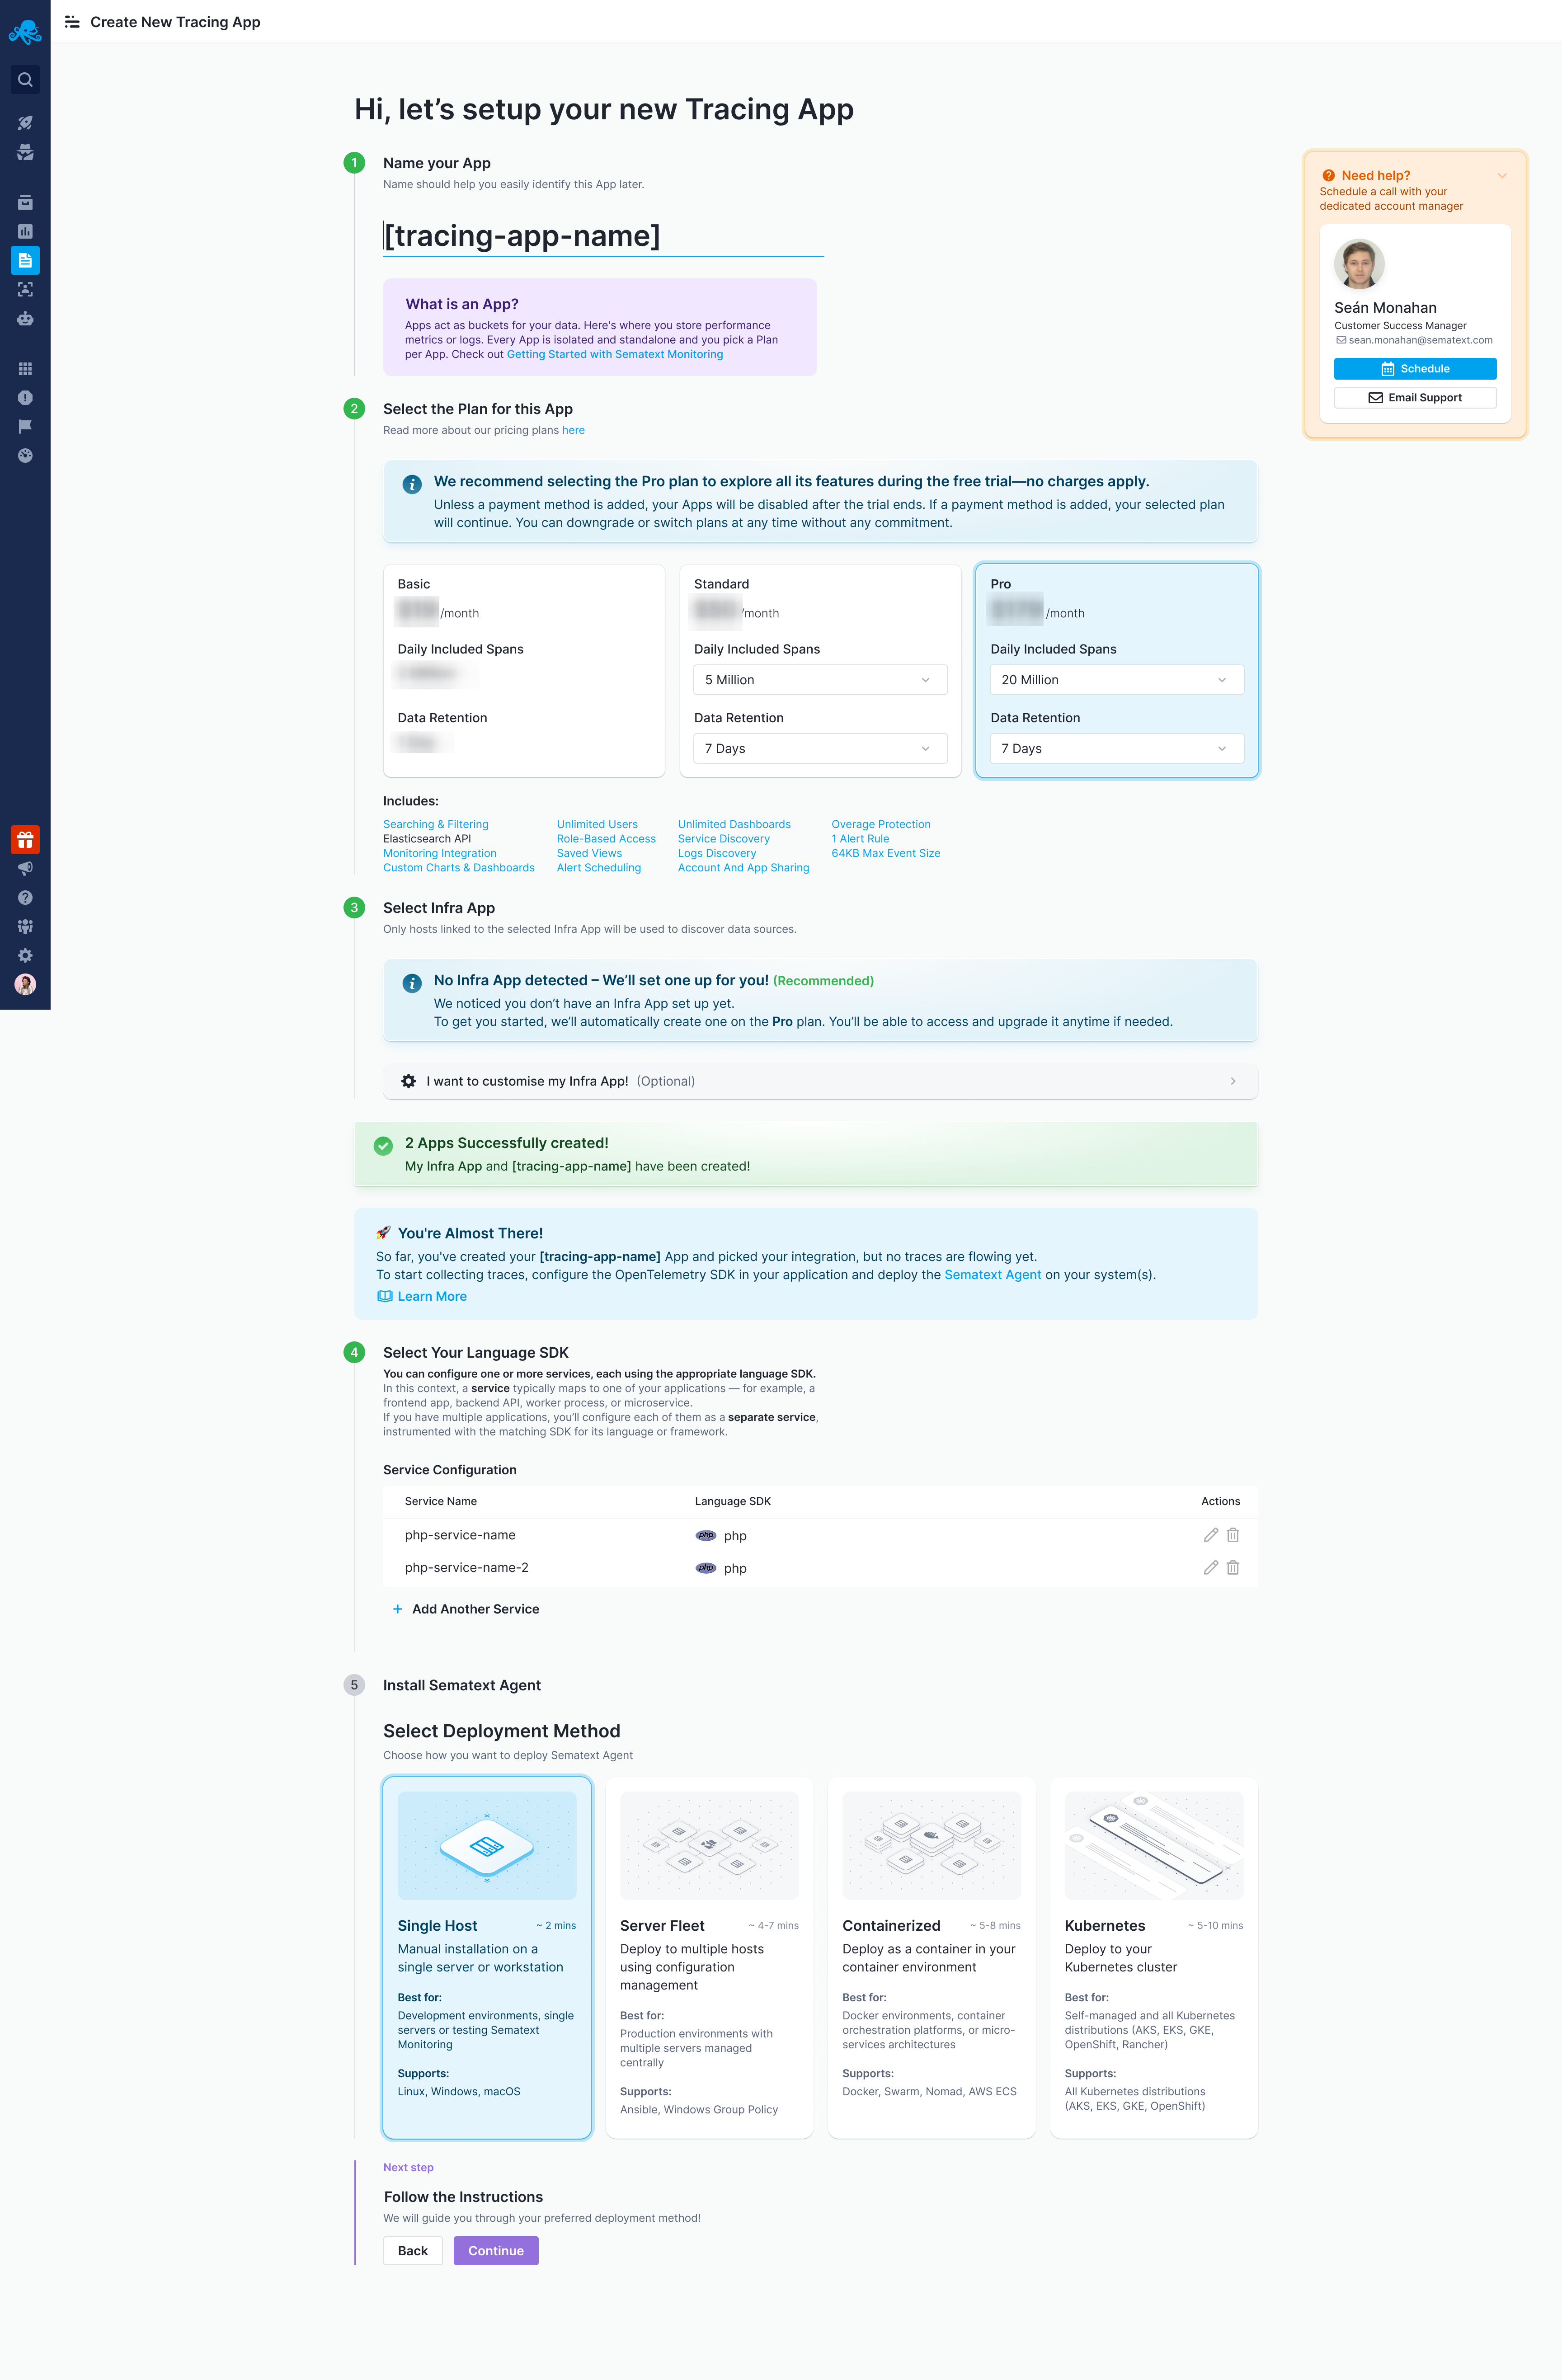Open the bar chart icon in sidebar
1562x2380 pixels.
(25, 231)
